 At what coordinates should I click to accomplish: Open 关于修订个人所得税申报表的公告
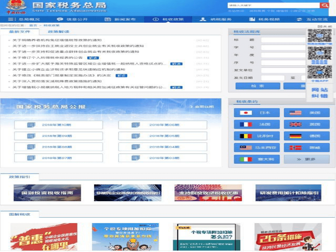click(47, 58)
